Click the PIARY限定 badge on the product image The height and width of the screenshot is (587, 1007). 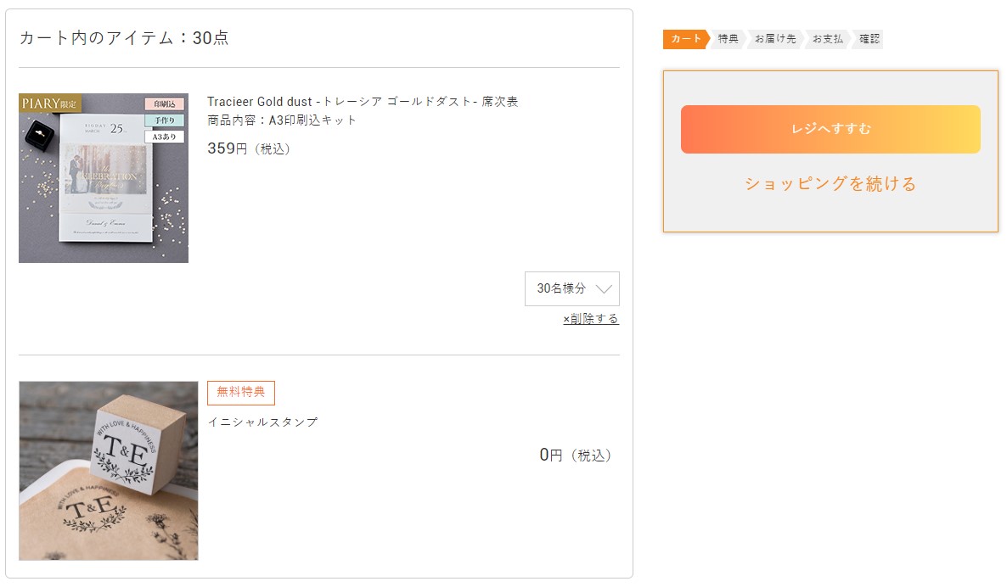click(x=50, y=103)
